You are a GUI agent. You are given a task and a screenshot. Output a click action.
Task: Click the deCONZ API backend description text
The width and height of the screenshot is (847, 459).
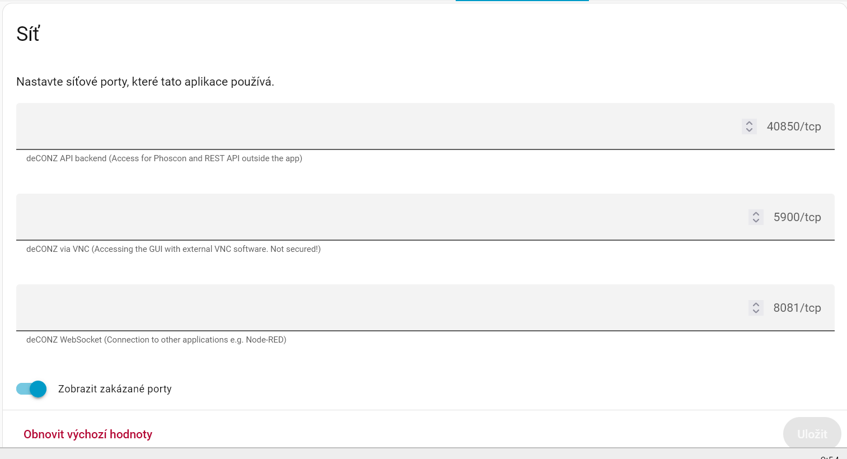pos(164,158)
